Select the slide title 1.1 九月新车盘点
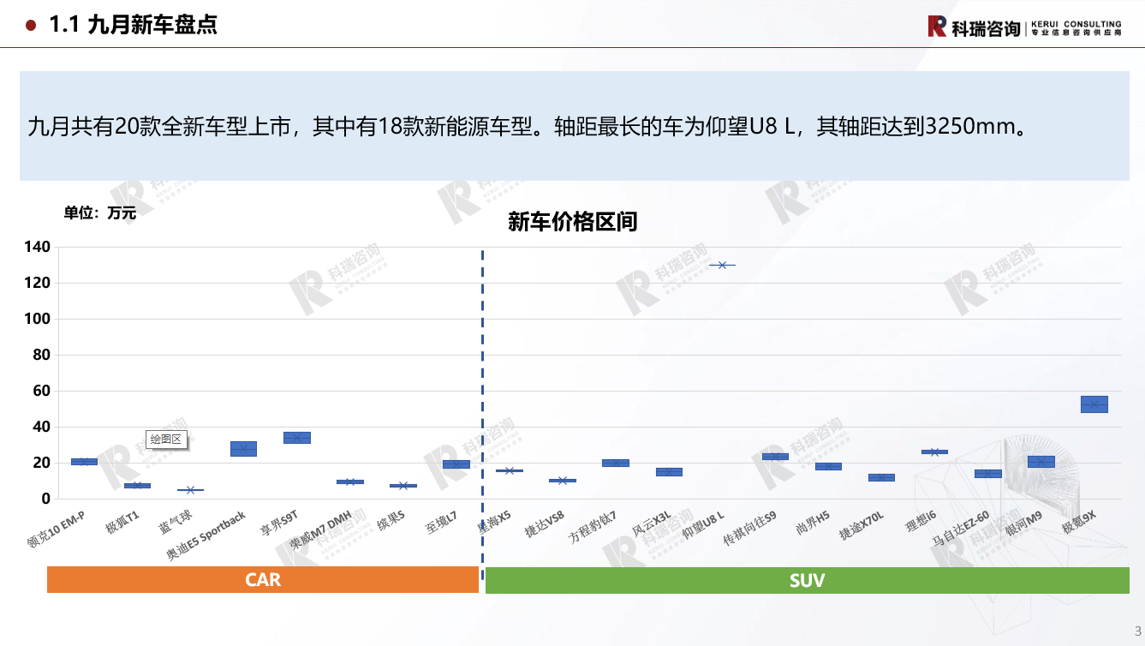 coord(134,25)
